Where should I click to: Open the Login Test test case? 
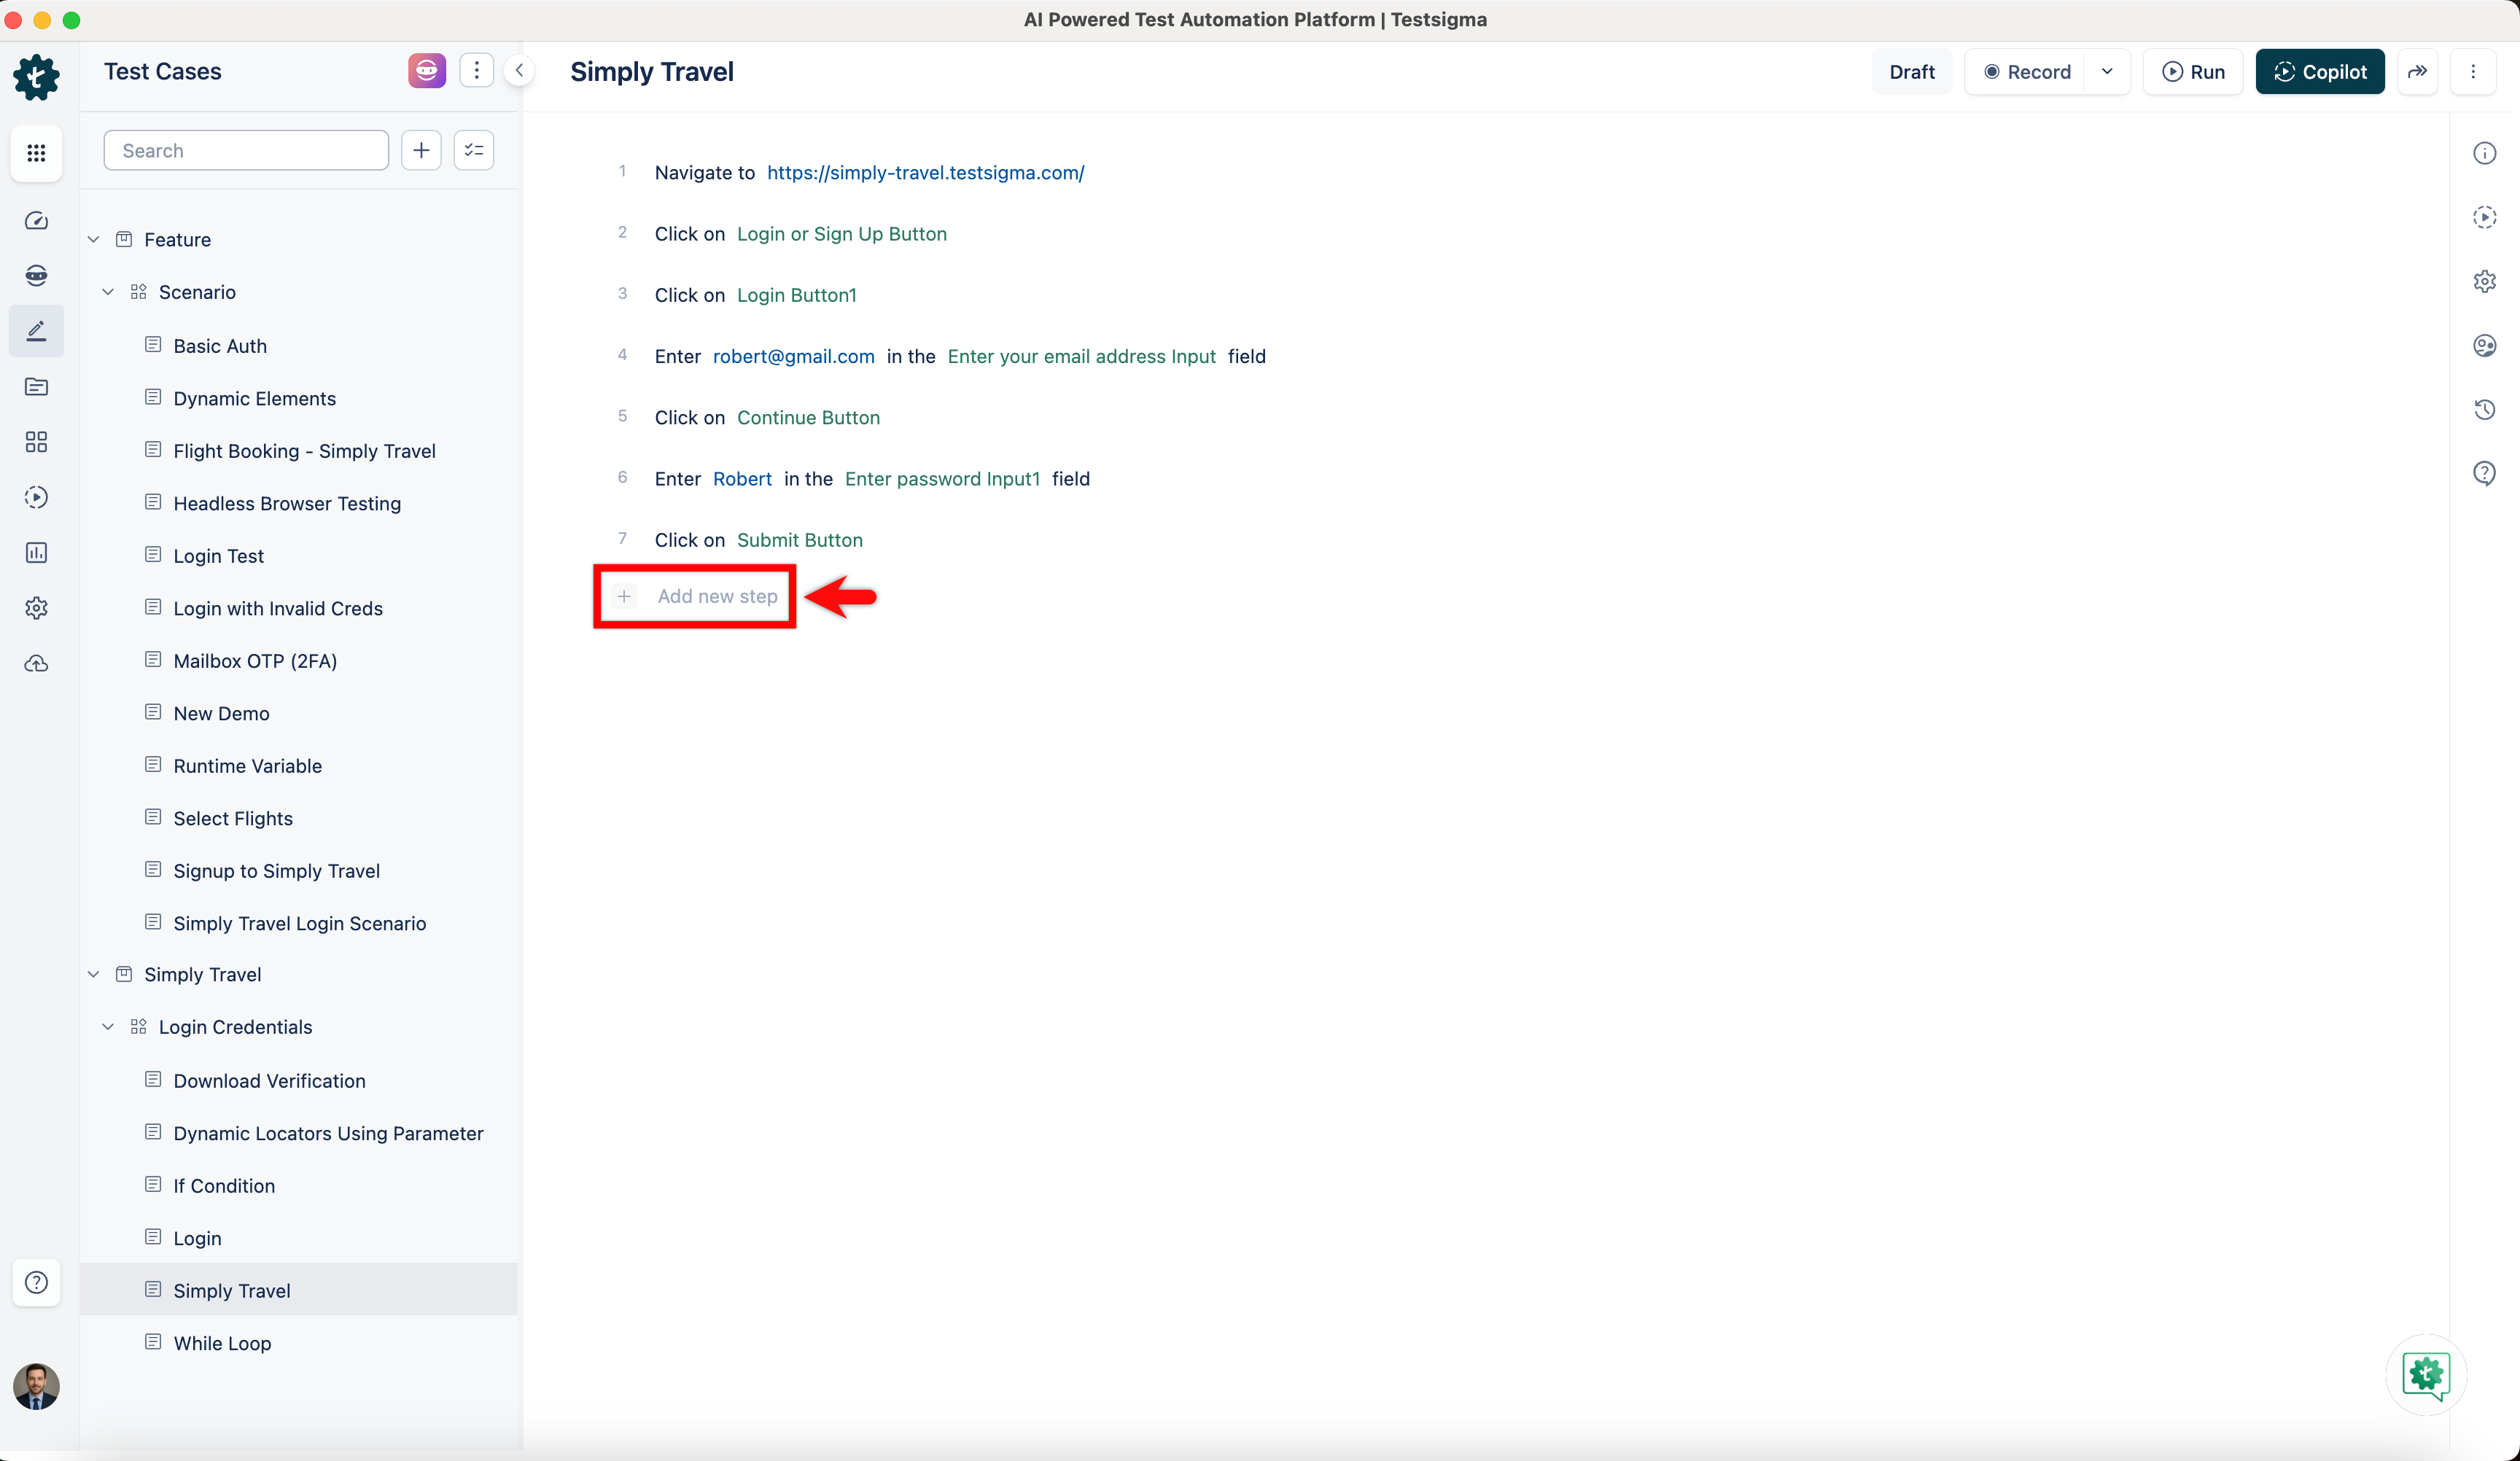coord(218,556)
